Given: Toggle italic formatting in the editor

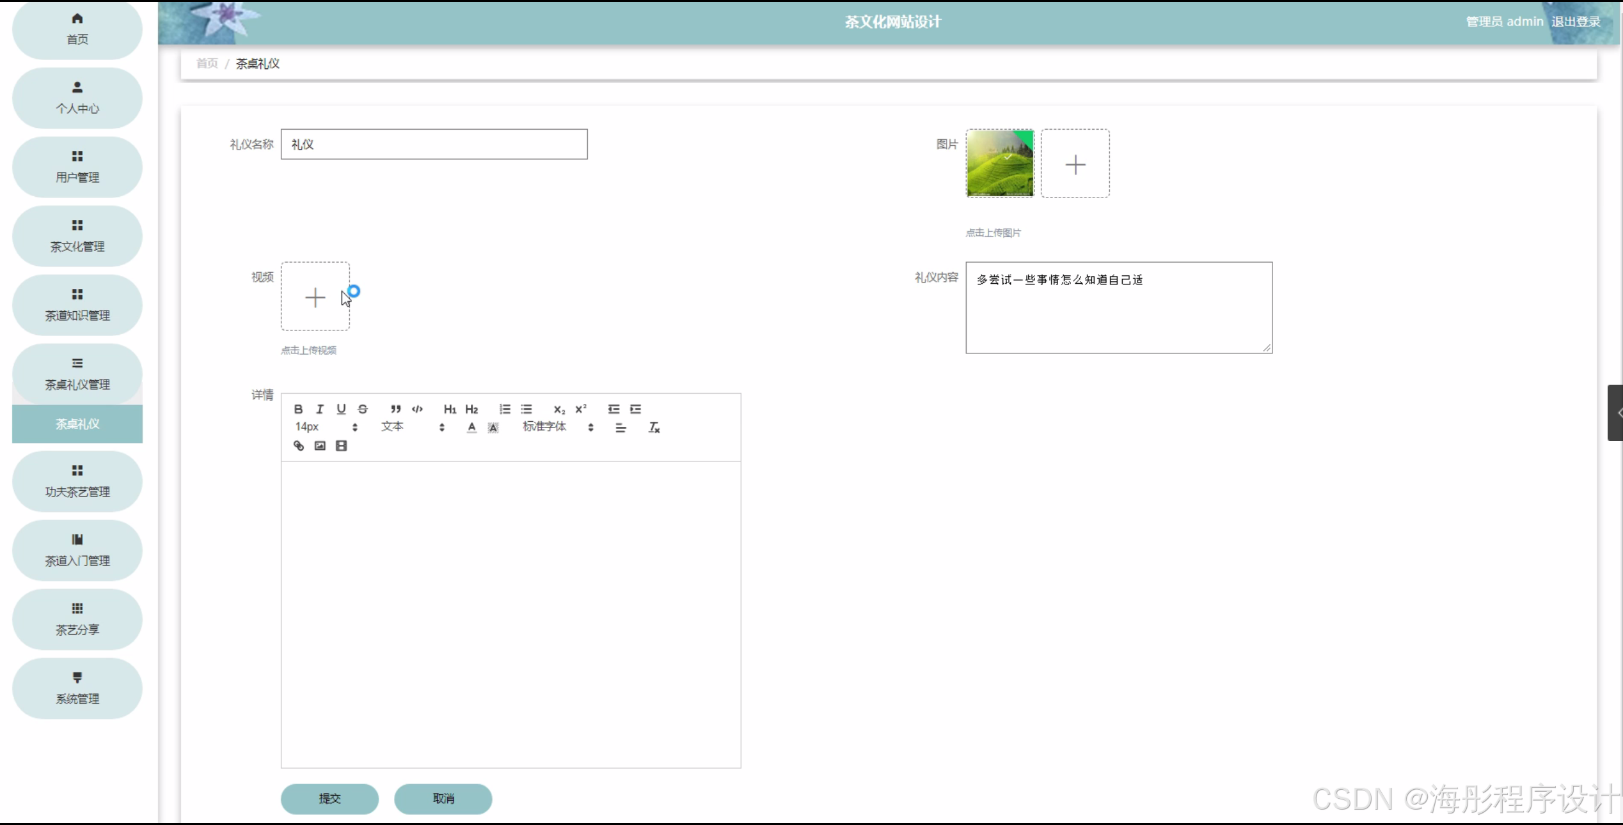Looking at the screenshot, I should [320, 409].
